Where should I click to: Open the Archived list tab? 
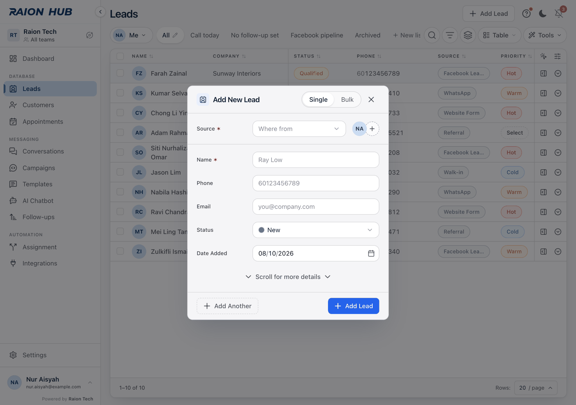pos(368,35)
